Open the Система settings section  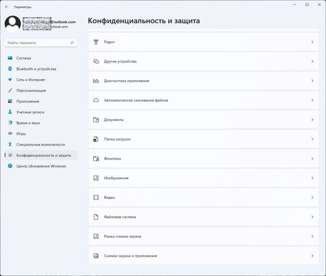tap(24, 58)
